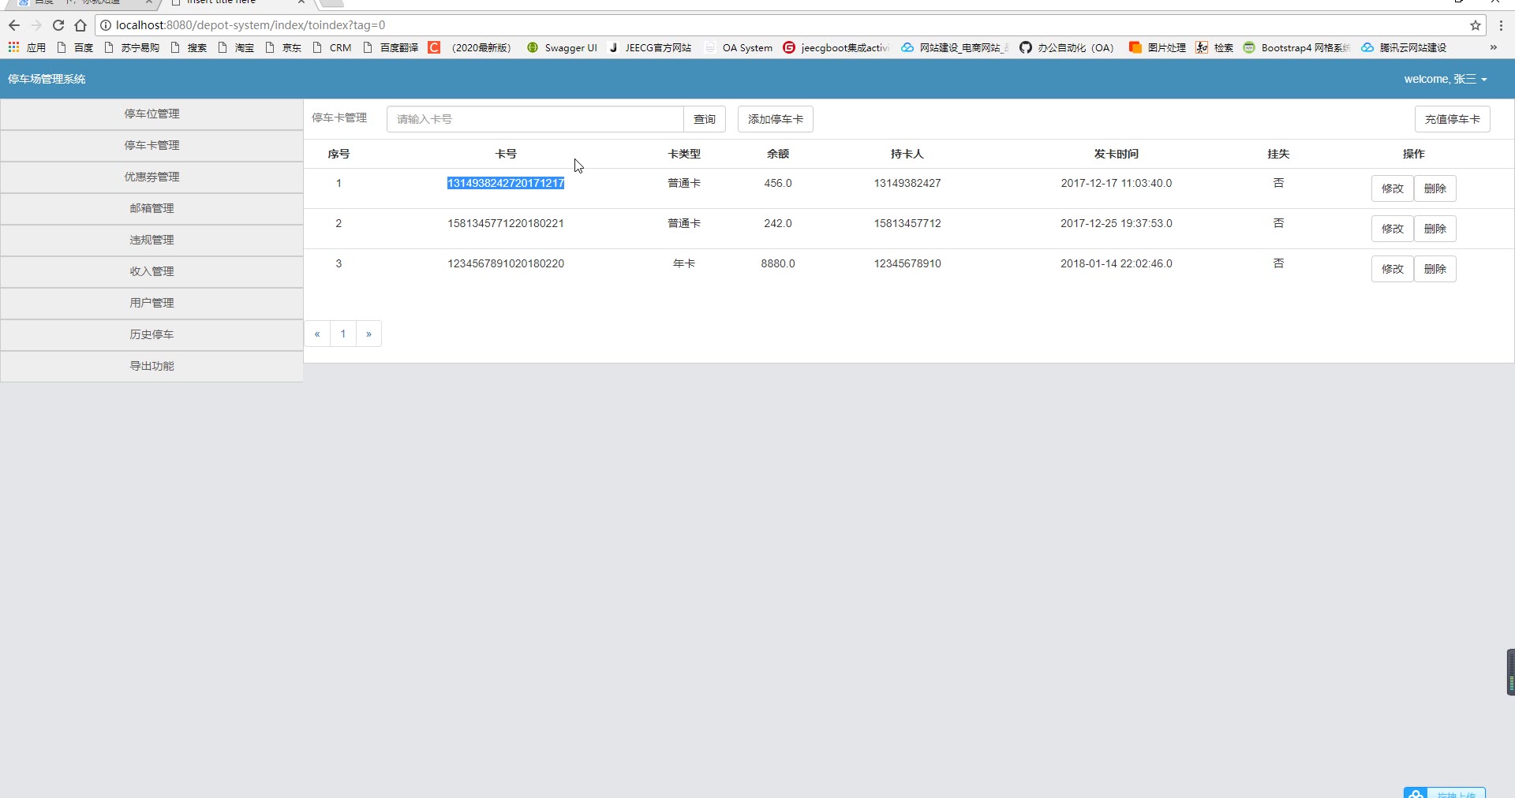Screen dimensions: 1515x798
Task: Click card number 1234567891020180220
Action: click(506, 263)
